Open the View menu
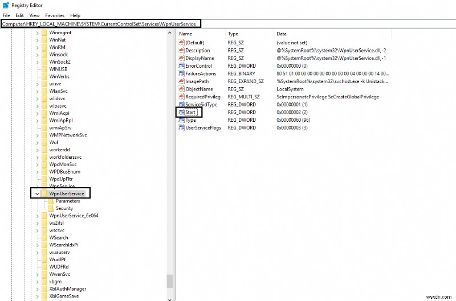 (34, 15)
